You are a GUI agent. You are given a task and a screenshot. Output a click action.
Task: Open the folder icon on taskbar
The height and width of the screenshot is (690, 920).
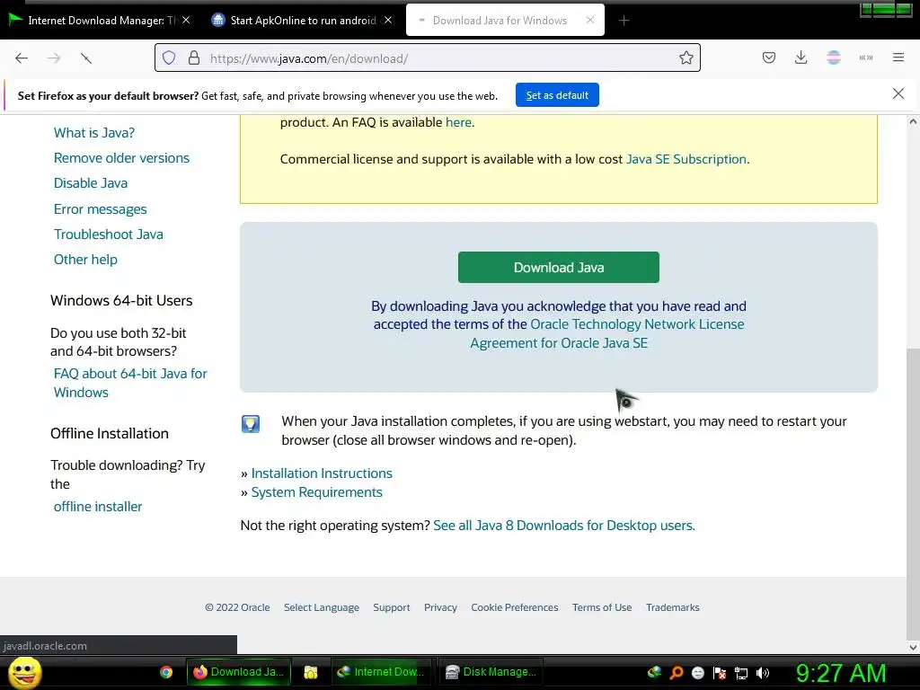[310, 672]
